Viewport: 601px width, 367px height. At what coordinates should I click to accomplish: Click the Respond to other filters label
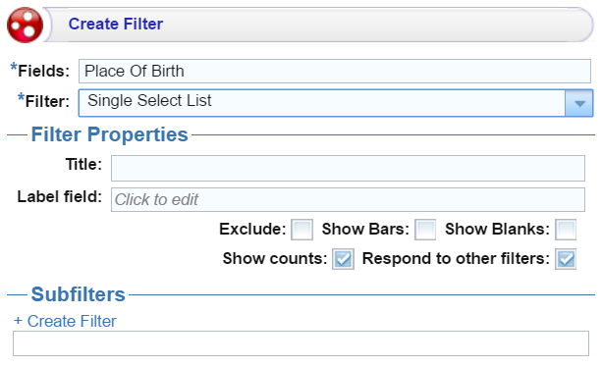(x=456, y=259)
